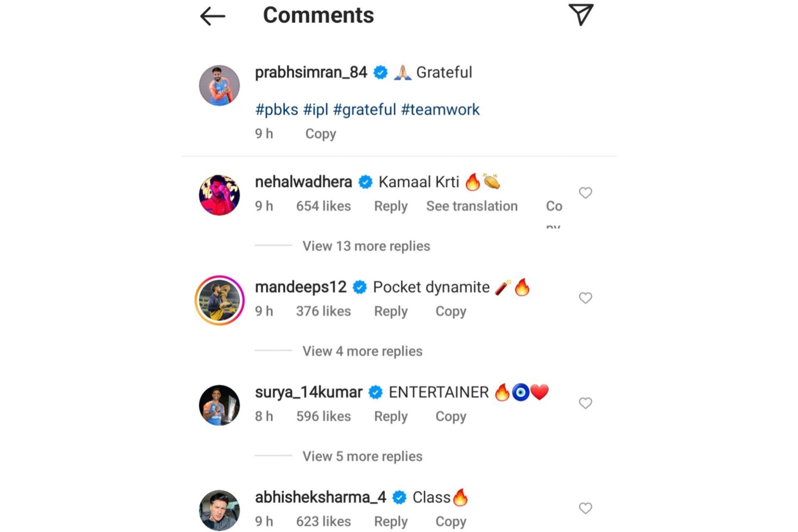798x532 pixels.
Task: Copy abhisheksharma_4's comment
Action: pyautogui.click(x=451, y=521)
